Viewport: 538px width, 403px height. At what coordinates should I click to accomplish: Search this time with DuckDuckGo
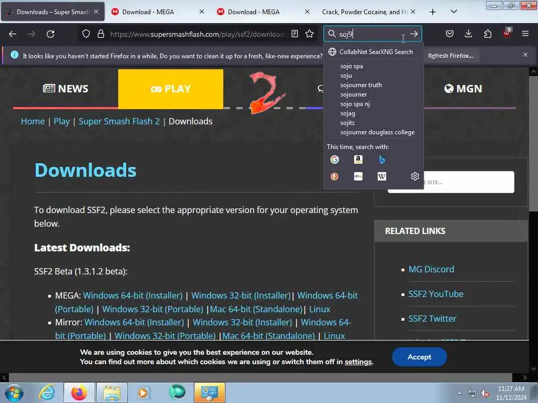tap(335, 176)
